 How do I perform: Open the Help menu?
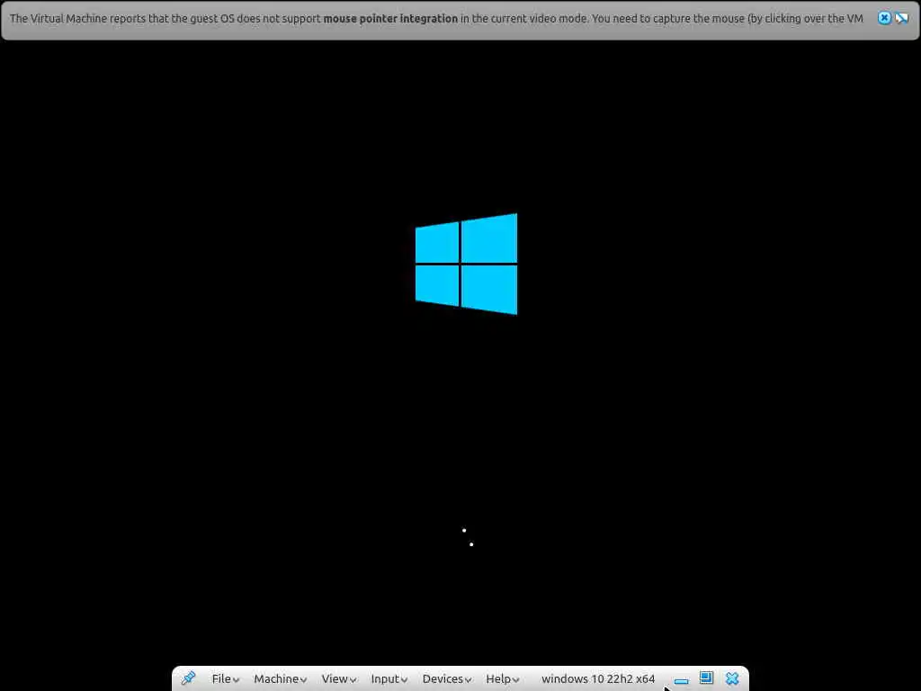502,678
